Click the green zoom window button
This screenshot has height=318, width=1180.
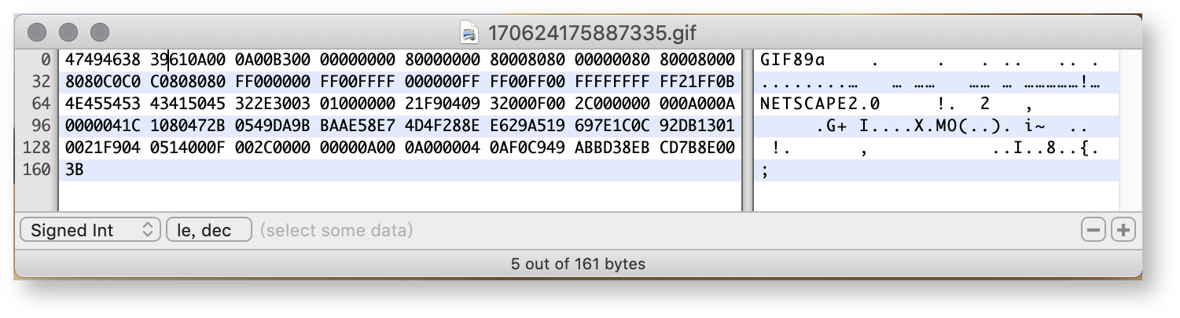100,32
